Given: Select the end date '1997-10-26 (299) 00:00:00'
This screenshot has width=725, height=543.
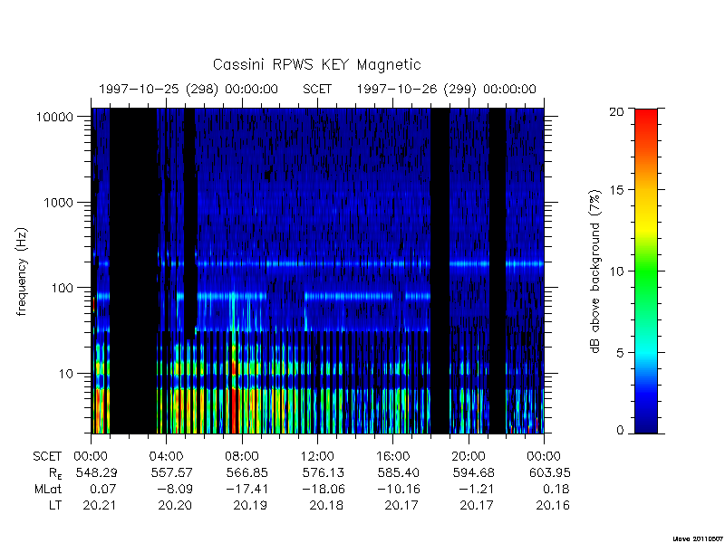Looking at the screenshot, I should point(446,89).
